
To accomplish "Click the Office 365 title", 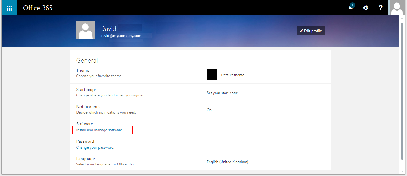I will (38, 8).
